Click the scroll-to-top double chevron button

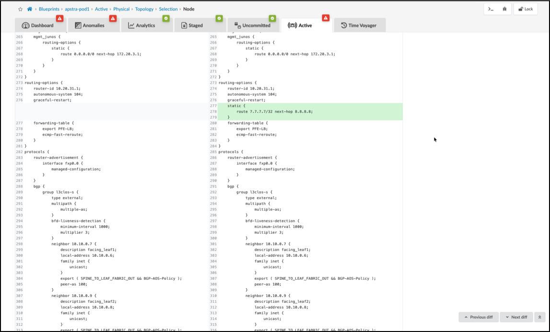coord(540,317)
